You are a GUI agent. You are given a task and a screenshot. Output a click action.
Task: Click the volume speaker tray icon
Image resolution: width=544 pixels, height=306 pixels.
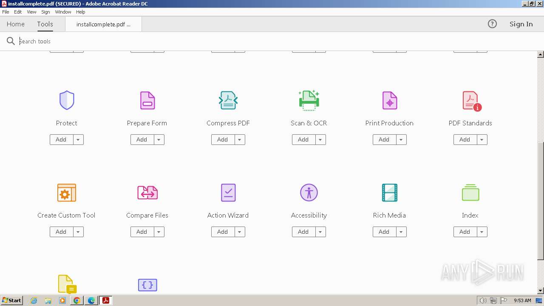pyautogui.click(x=483, y=300)
